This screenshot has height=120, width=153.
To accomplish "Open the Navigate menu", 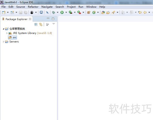I will [47, 7].
